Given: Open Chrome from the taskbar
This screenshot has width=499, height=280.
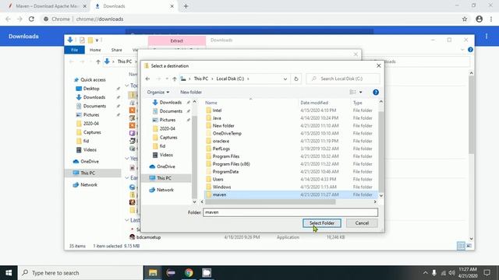Looking at the screenshot, I should 189,273.
